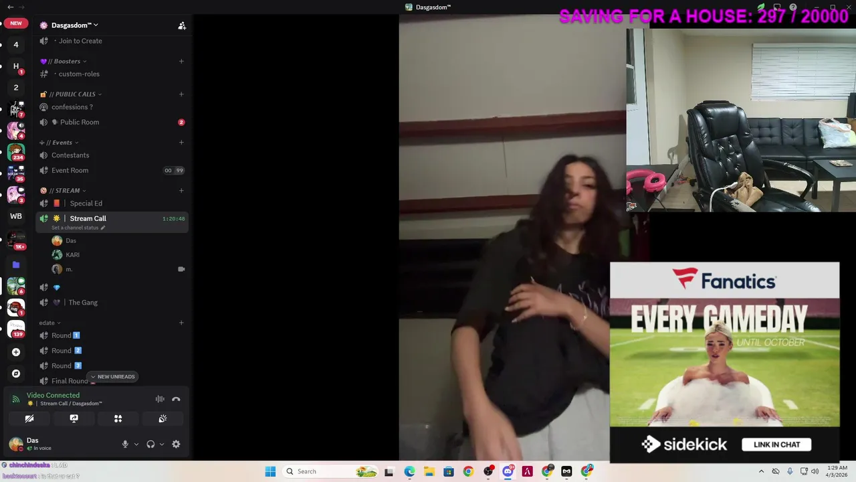Open File Explorer from the taskbar

(x=429, y=471)
